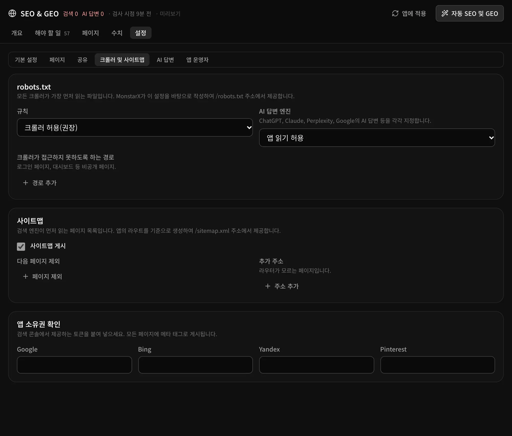Click the globe icon beside SEO & GEO
The width and height of the screenshot is (512, 436).
point(12,13)
